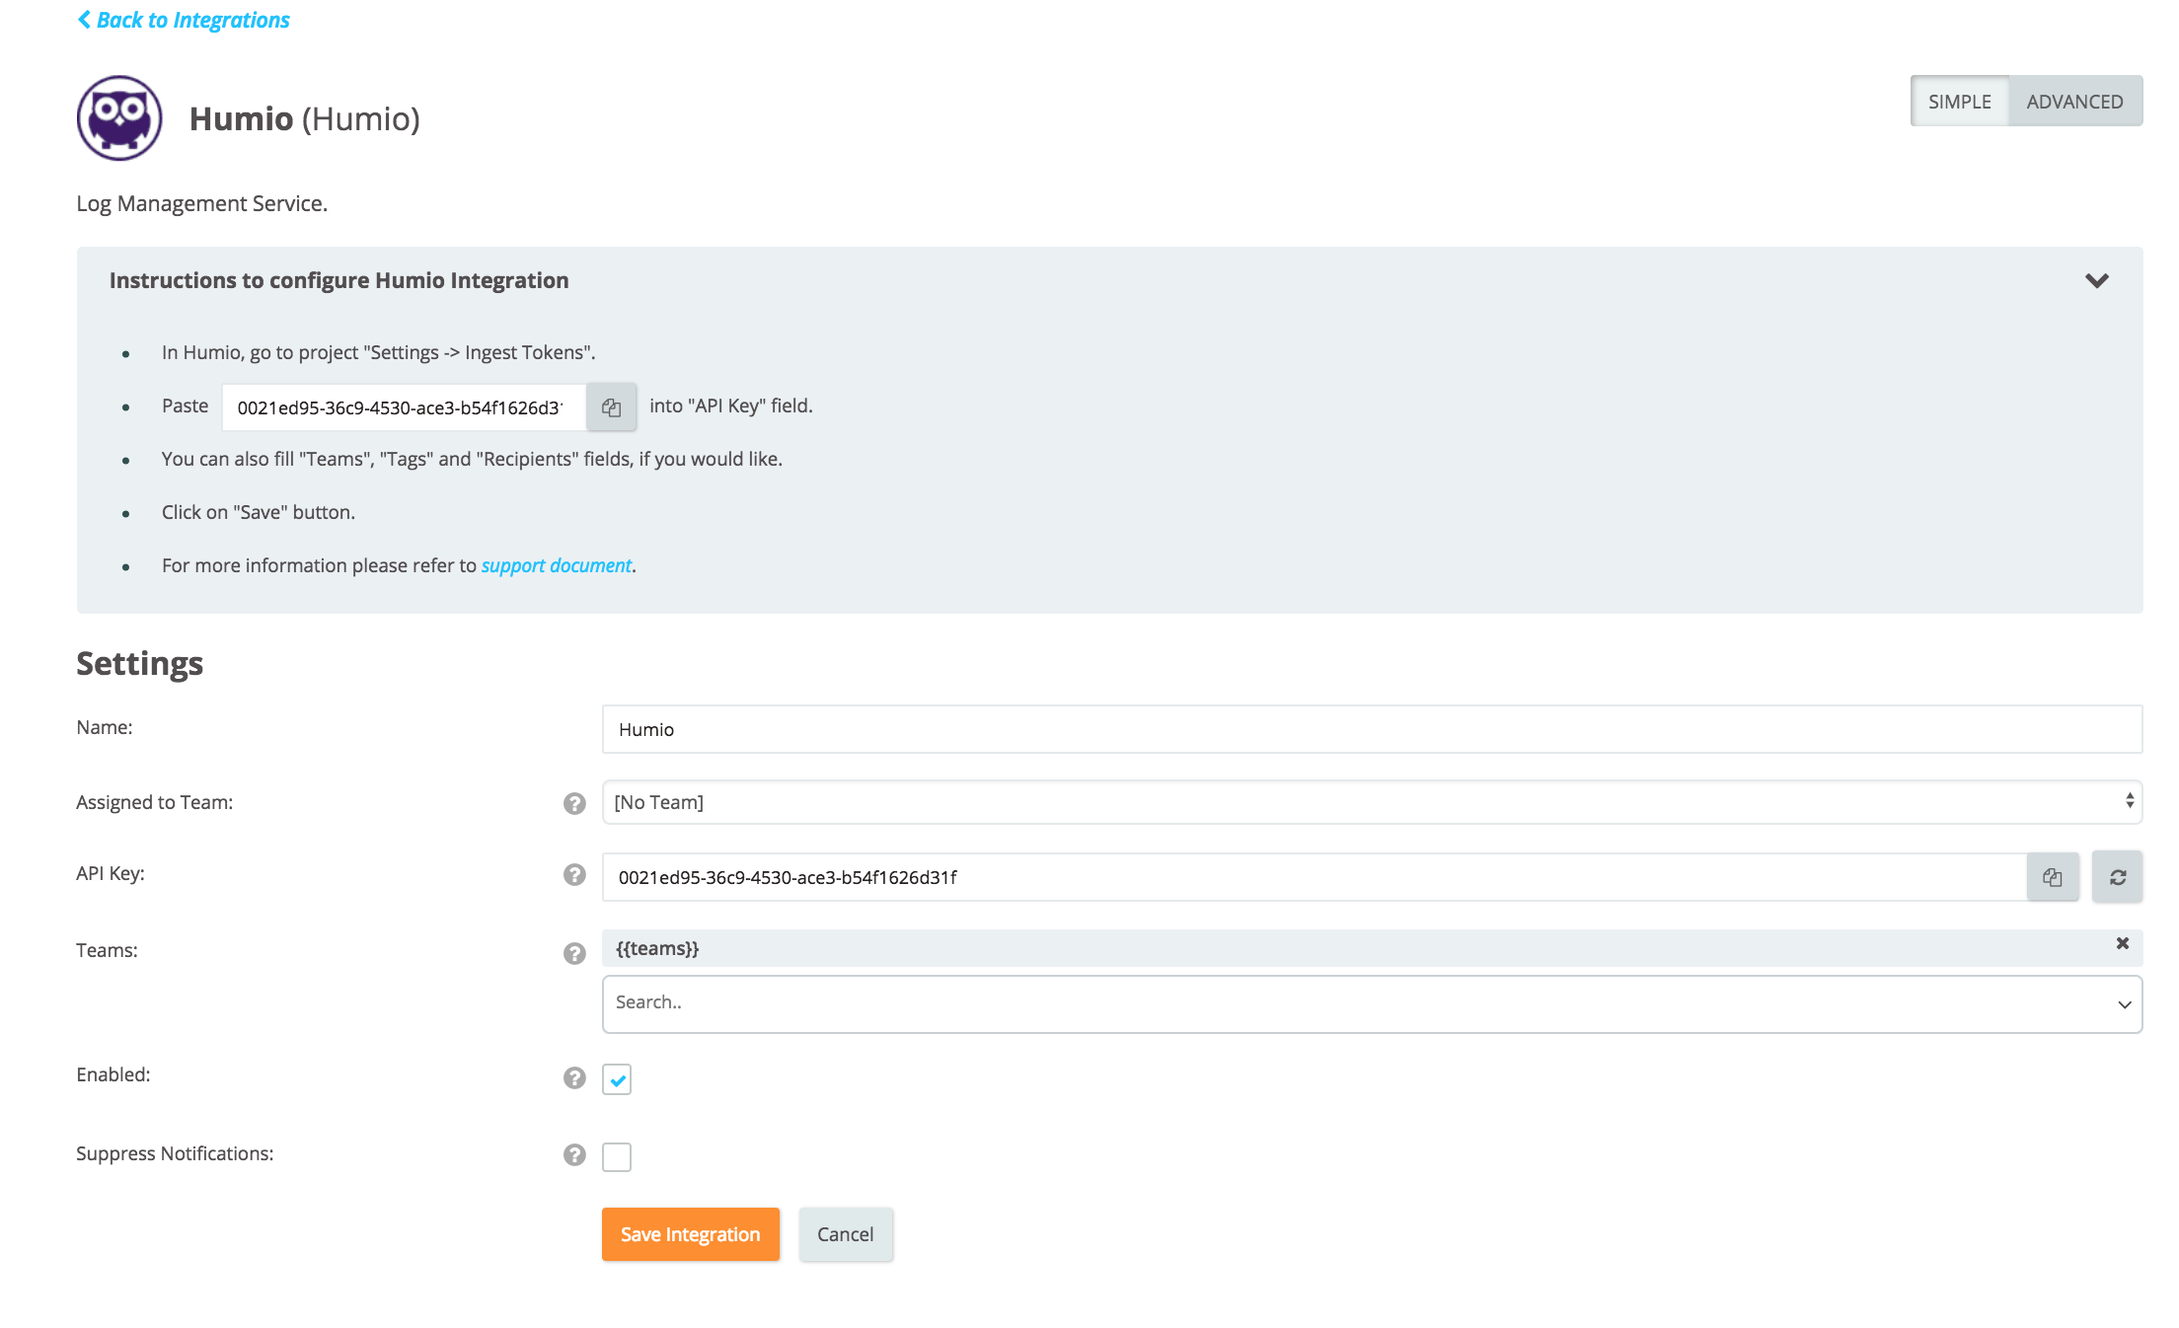Open help icon for API Key
Screen dimensions: 2179x1328
coord(574,875)
